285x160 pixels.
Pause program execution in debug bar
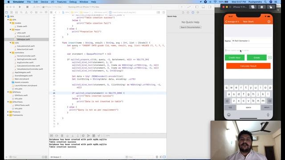tap(62, 136)
